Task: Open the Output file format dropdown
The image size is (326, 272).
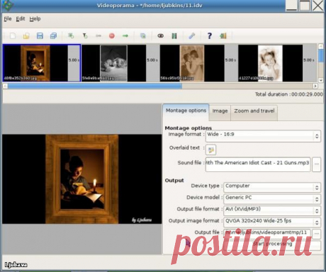Action: point(272,210)
